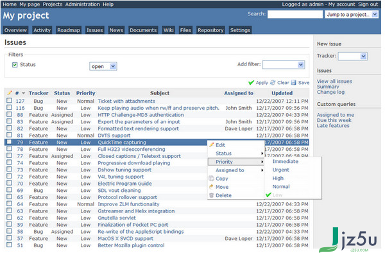This screenshot has height=253, width=385.
Task: Click the Copy icon in context menu
Action: click(211, 179)
